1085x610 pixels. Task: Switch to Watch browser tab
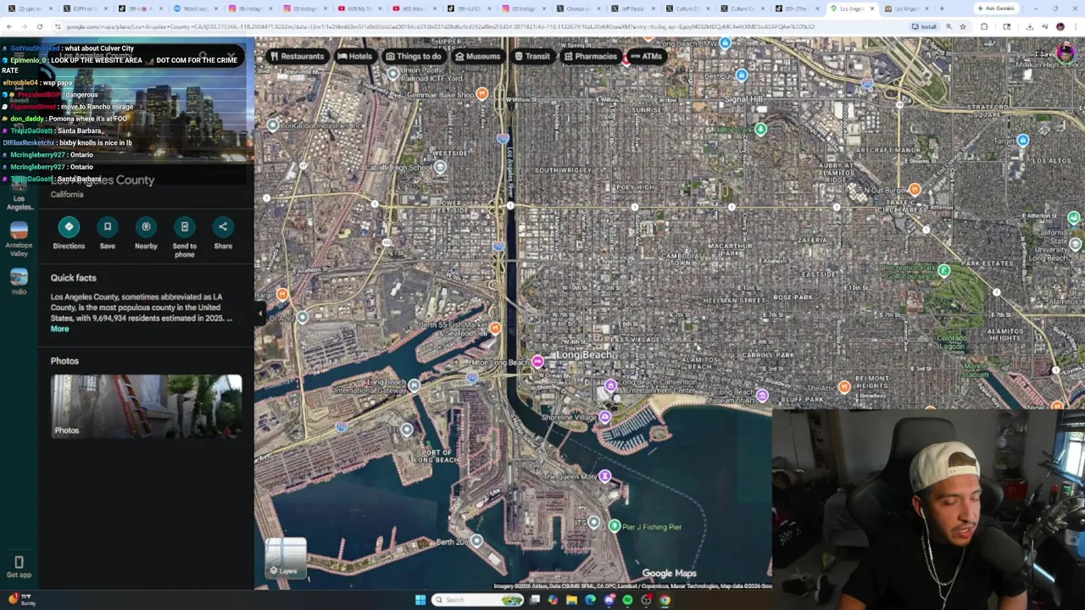coord(195,8)
